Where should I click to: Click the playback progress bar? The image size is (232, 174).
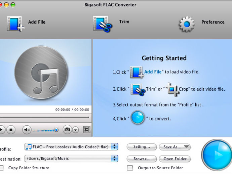pos(44,117)
